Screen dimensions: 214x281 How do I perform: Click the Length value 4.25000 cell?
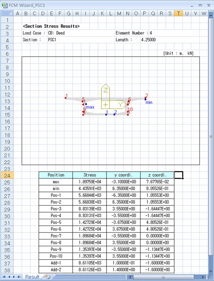tap(148, 40)
